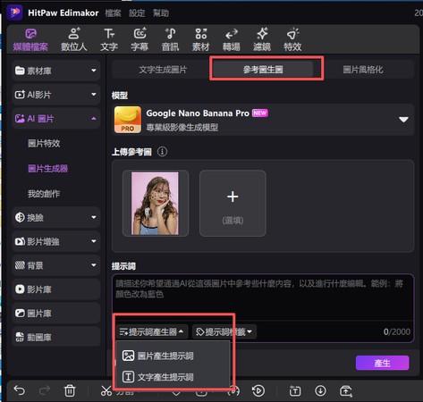The height and width of the screenshot is (402, 423).
Task: Open the 特效 effects tool
Action: pos(292,40)
